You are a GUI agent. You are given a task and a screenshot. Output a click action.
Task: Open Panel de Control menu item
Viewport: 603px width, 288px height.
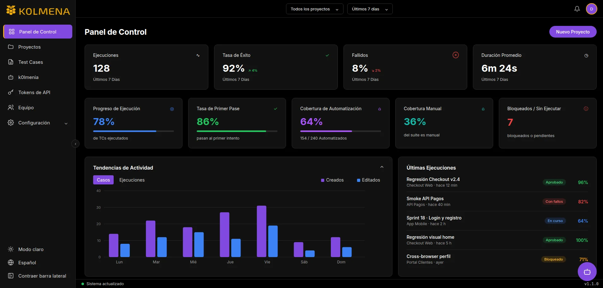pyautogui.click(x=38, y=32)
